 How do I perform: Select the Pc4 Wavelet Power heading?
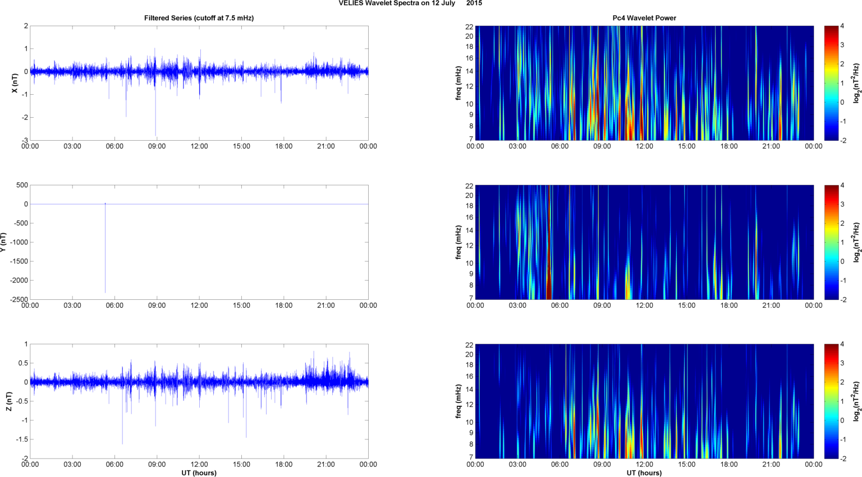pyautogui.click(x=644, y=18)
